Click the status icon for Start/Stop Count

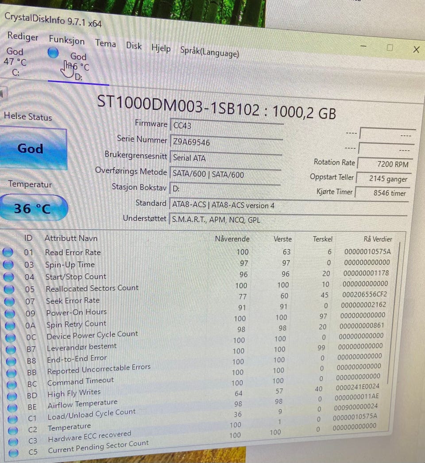tap(8, 277)
